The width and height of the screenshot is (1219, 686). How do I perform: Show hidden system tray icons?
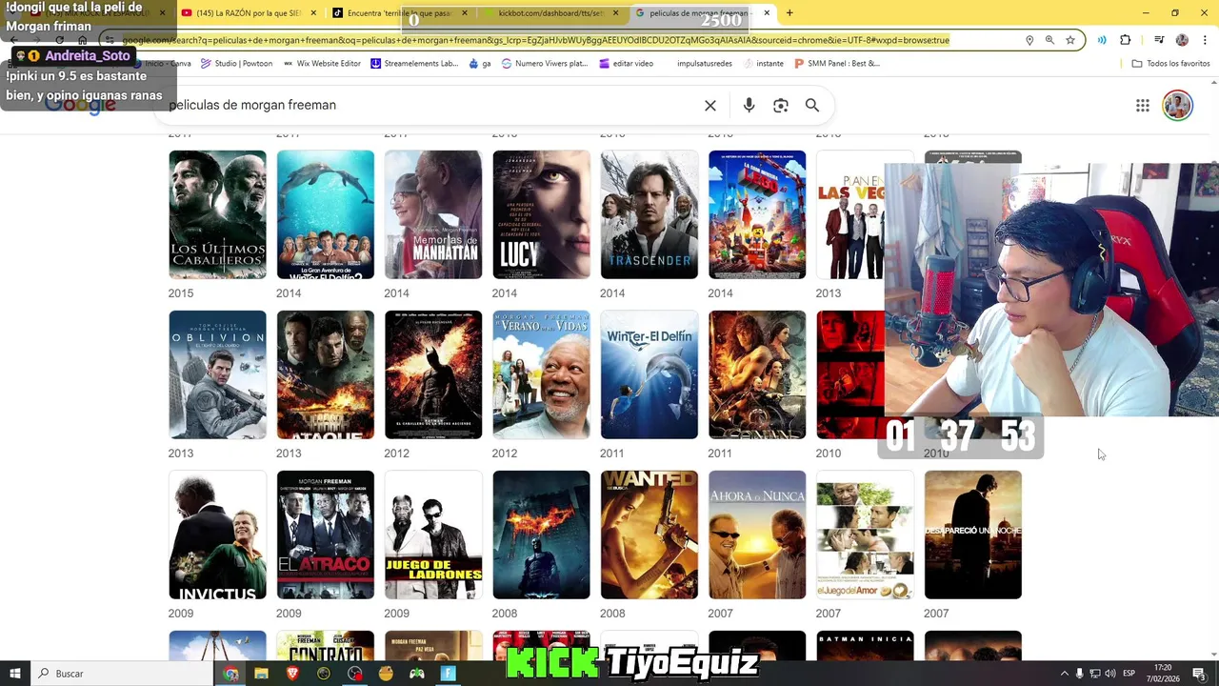pos(1065,674)
